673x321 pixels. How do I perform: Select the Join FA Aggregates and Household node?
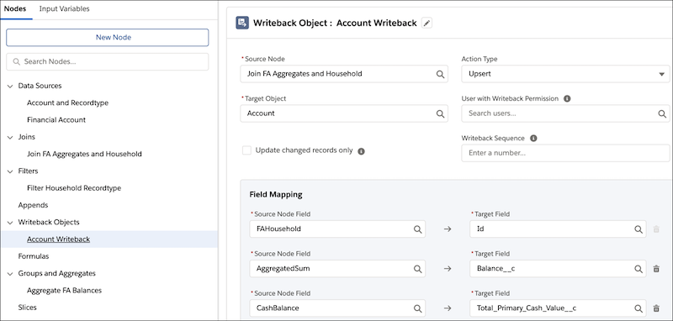point(84,154)
